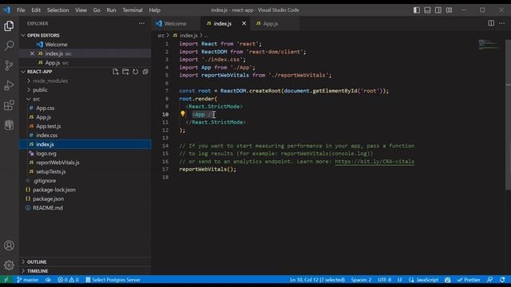This screenshot has height=287, width=511.
Task: Open the Selection menu
Action: point(57,10)
